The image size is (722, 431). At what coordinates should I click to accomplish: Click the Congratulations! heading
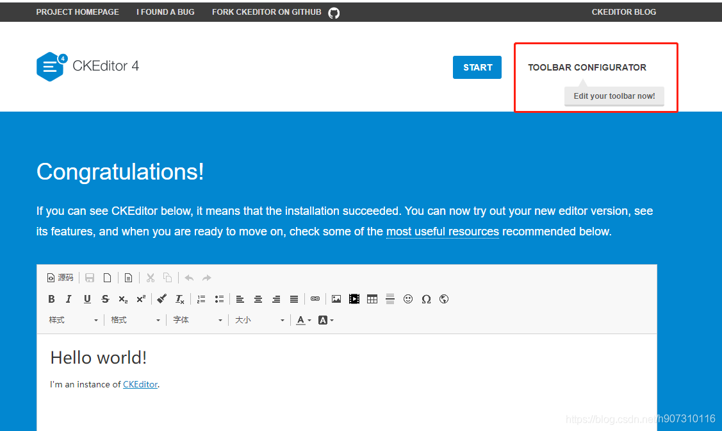click(120, 171)
